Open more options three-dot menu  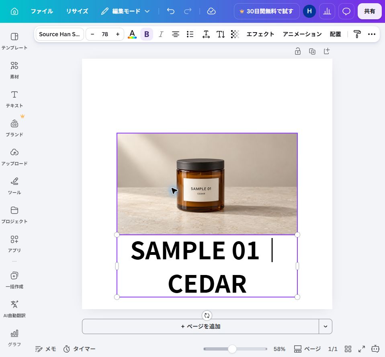point(372,34)
